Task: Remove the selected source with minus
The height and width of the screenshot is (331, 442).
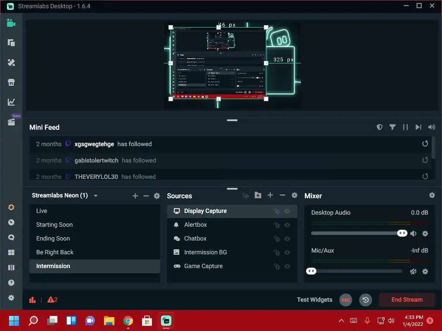Action: (x=282, y=195)
